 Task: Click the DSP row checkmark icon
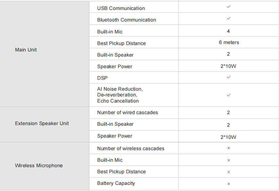click(229, 77)
